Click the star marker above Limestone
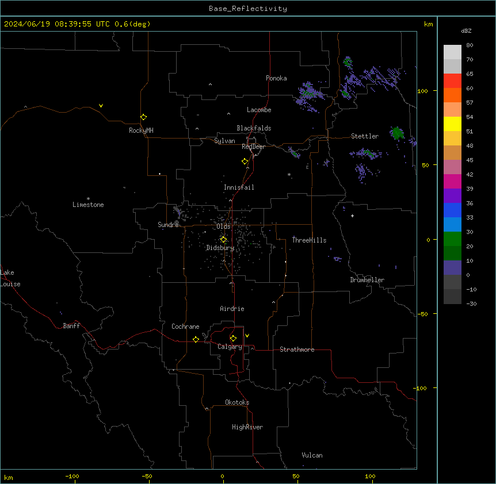The width and height of the screenshot is (496, 484). click(x=88, y=198)
